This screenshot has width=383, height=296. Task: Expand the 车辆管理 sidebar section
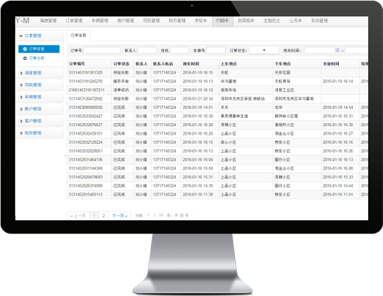click(37, 97)
